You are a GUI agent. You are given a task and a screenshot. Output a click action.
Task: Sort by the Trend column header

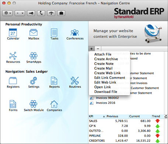tap(158, 116)
